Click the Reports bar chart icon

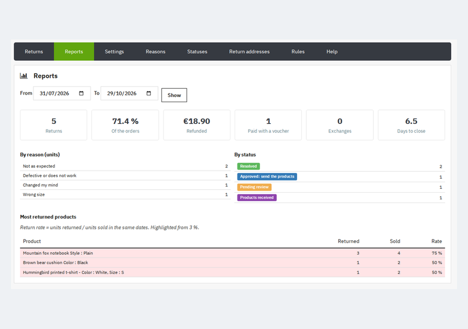[23, 76]
